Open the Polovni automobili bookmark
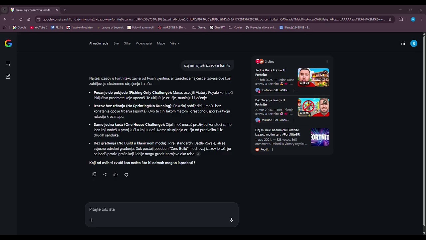The height and width of the screenshot is (240, 426). [141, 28]
